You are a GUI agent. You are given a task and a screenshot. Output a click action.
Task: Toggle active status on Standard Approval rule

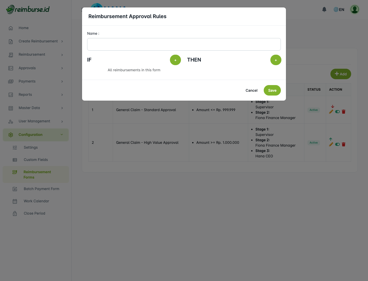coord(337,112)
